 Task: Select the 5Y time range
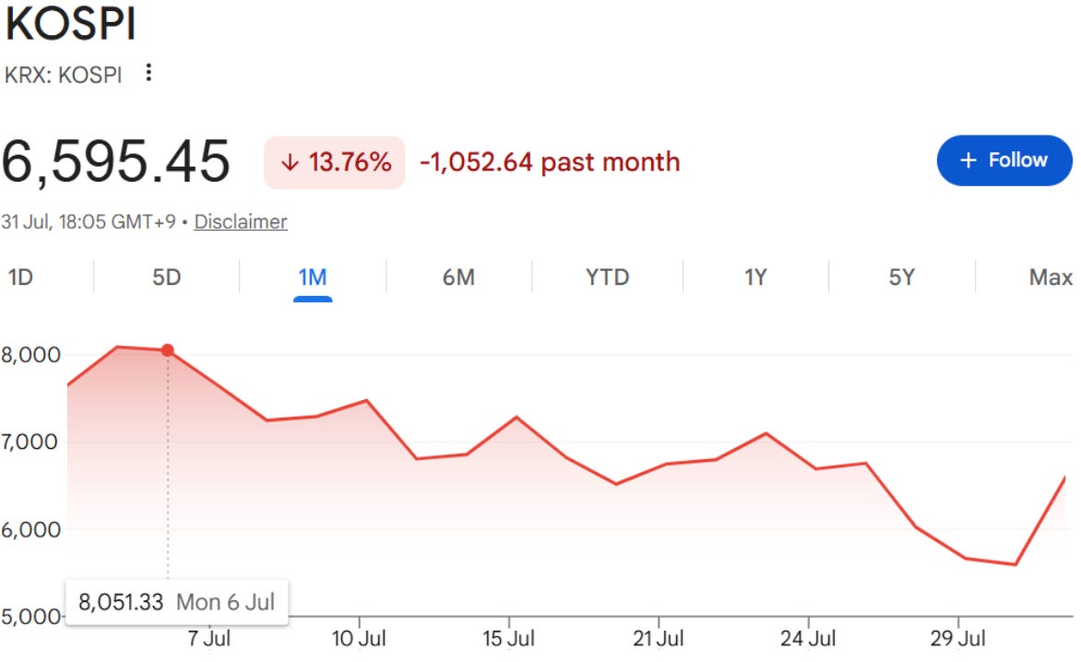[x=902, y=278]
